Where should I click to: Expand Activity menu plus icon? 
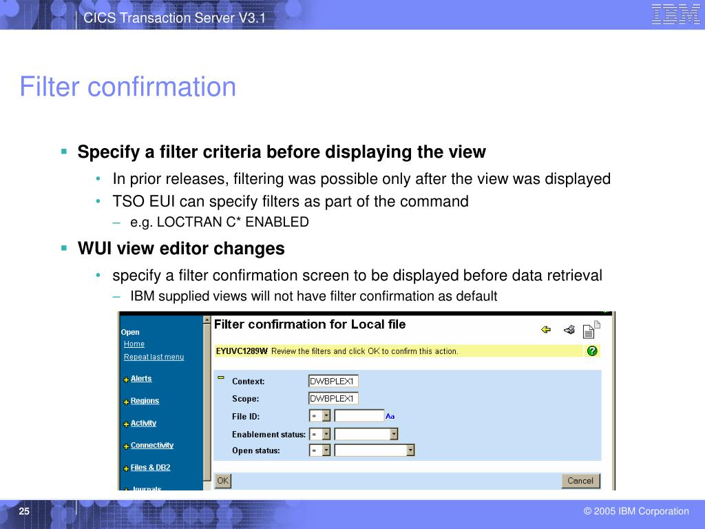[x=126, y=424]
